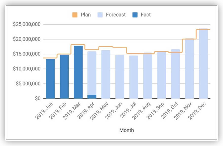
Task: Click the orange Plan legend swatch
Action: point(75,15)
